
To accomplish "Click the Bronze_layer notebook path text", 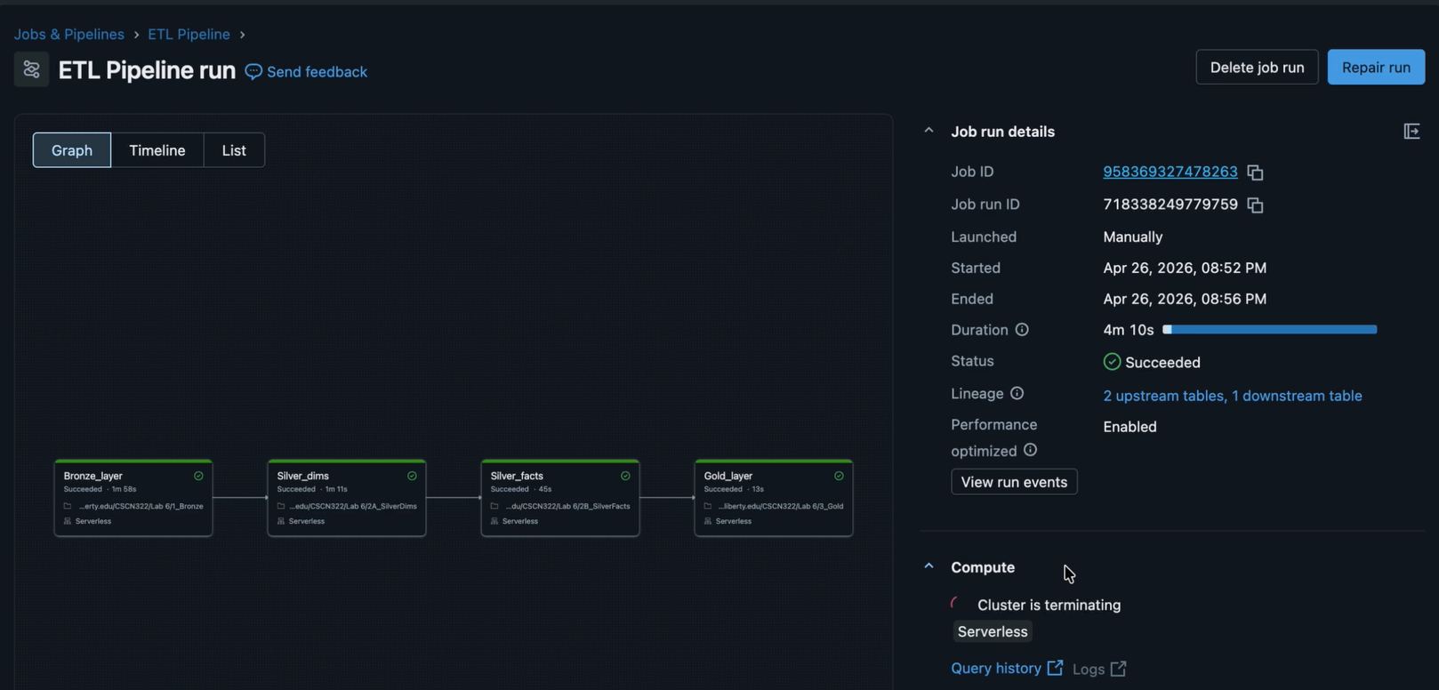I will (x=141, y=506).
